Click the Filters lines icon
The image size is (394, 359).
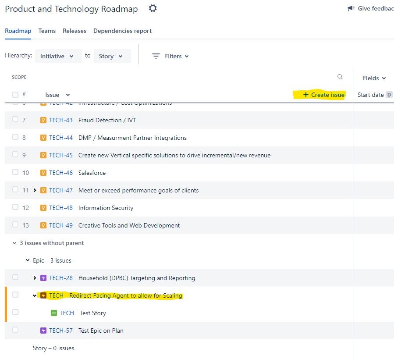(x=156, y=56)
